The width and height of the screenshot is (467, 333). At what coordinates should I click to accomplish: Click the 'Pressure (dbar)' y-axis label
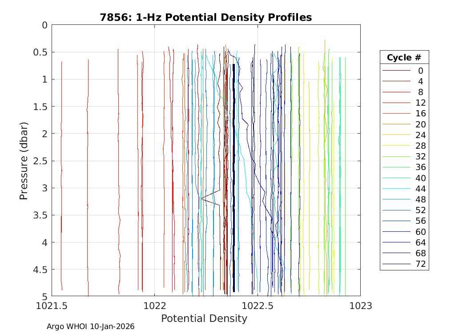(24, 160)
